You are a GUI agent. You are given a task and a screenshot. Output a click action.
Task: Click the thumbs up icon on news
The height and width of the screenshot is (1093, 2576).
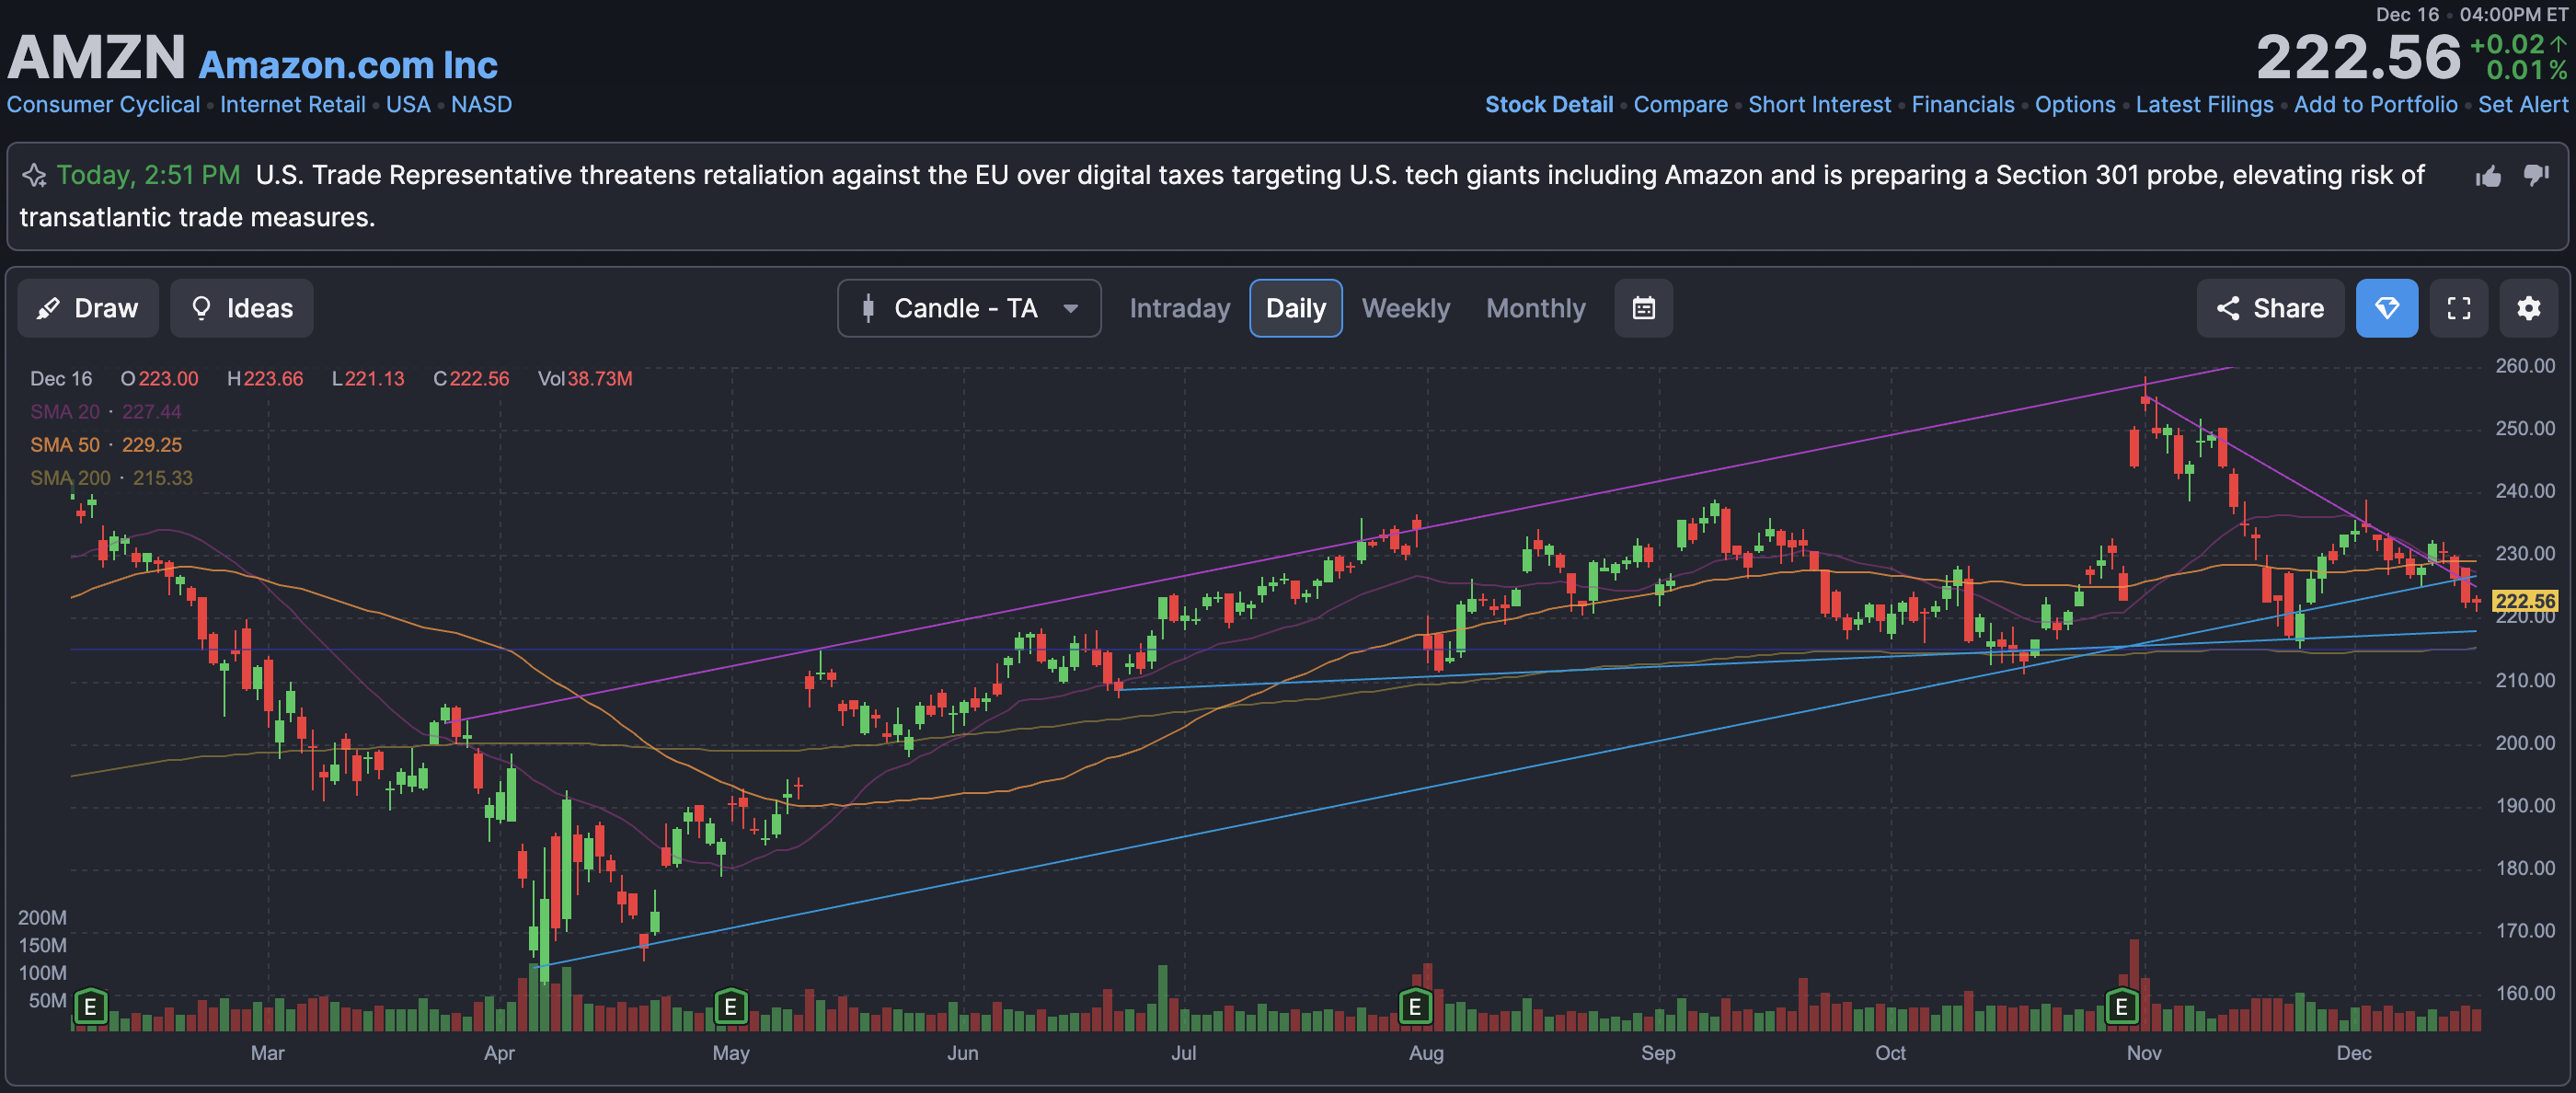[2488, 177]
